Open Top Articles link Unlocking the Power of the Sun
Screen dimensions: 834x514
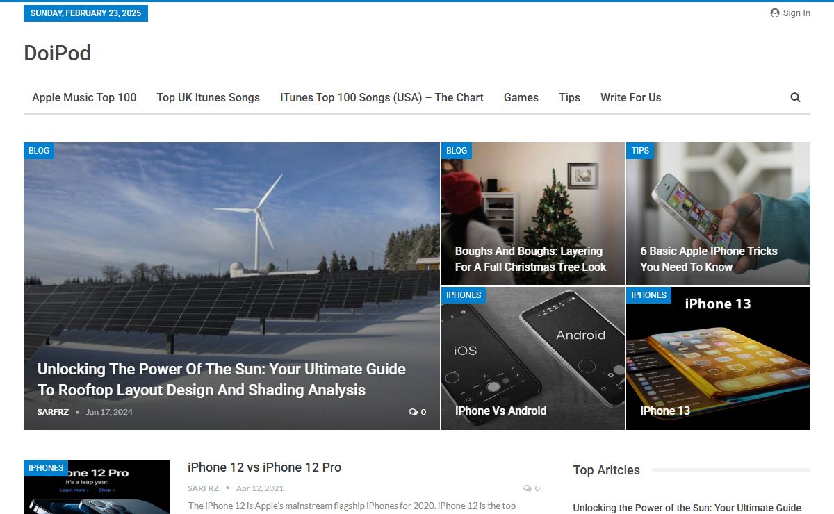coord(687,508)
